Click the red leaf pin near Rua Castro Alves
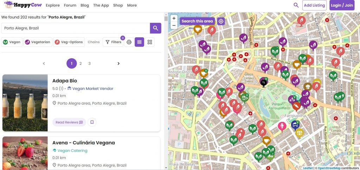This screenshot has height=170, width=360. click(336, 62)
